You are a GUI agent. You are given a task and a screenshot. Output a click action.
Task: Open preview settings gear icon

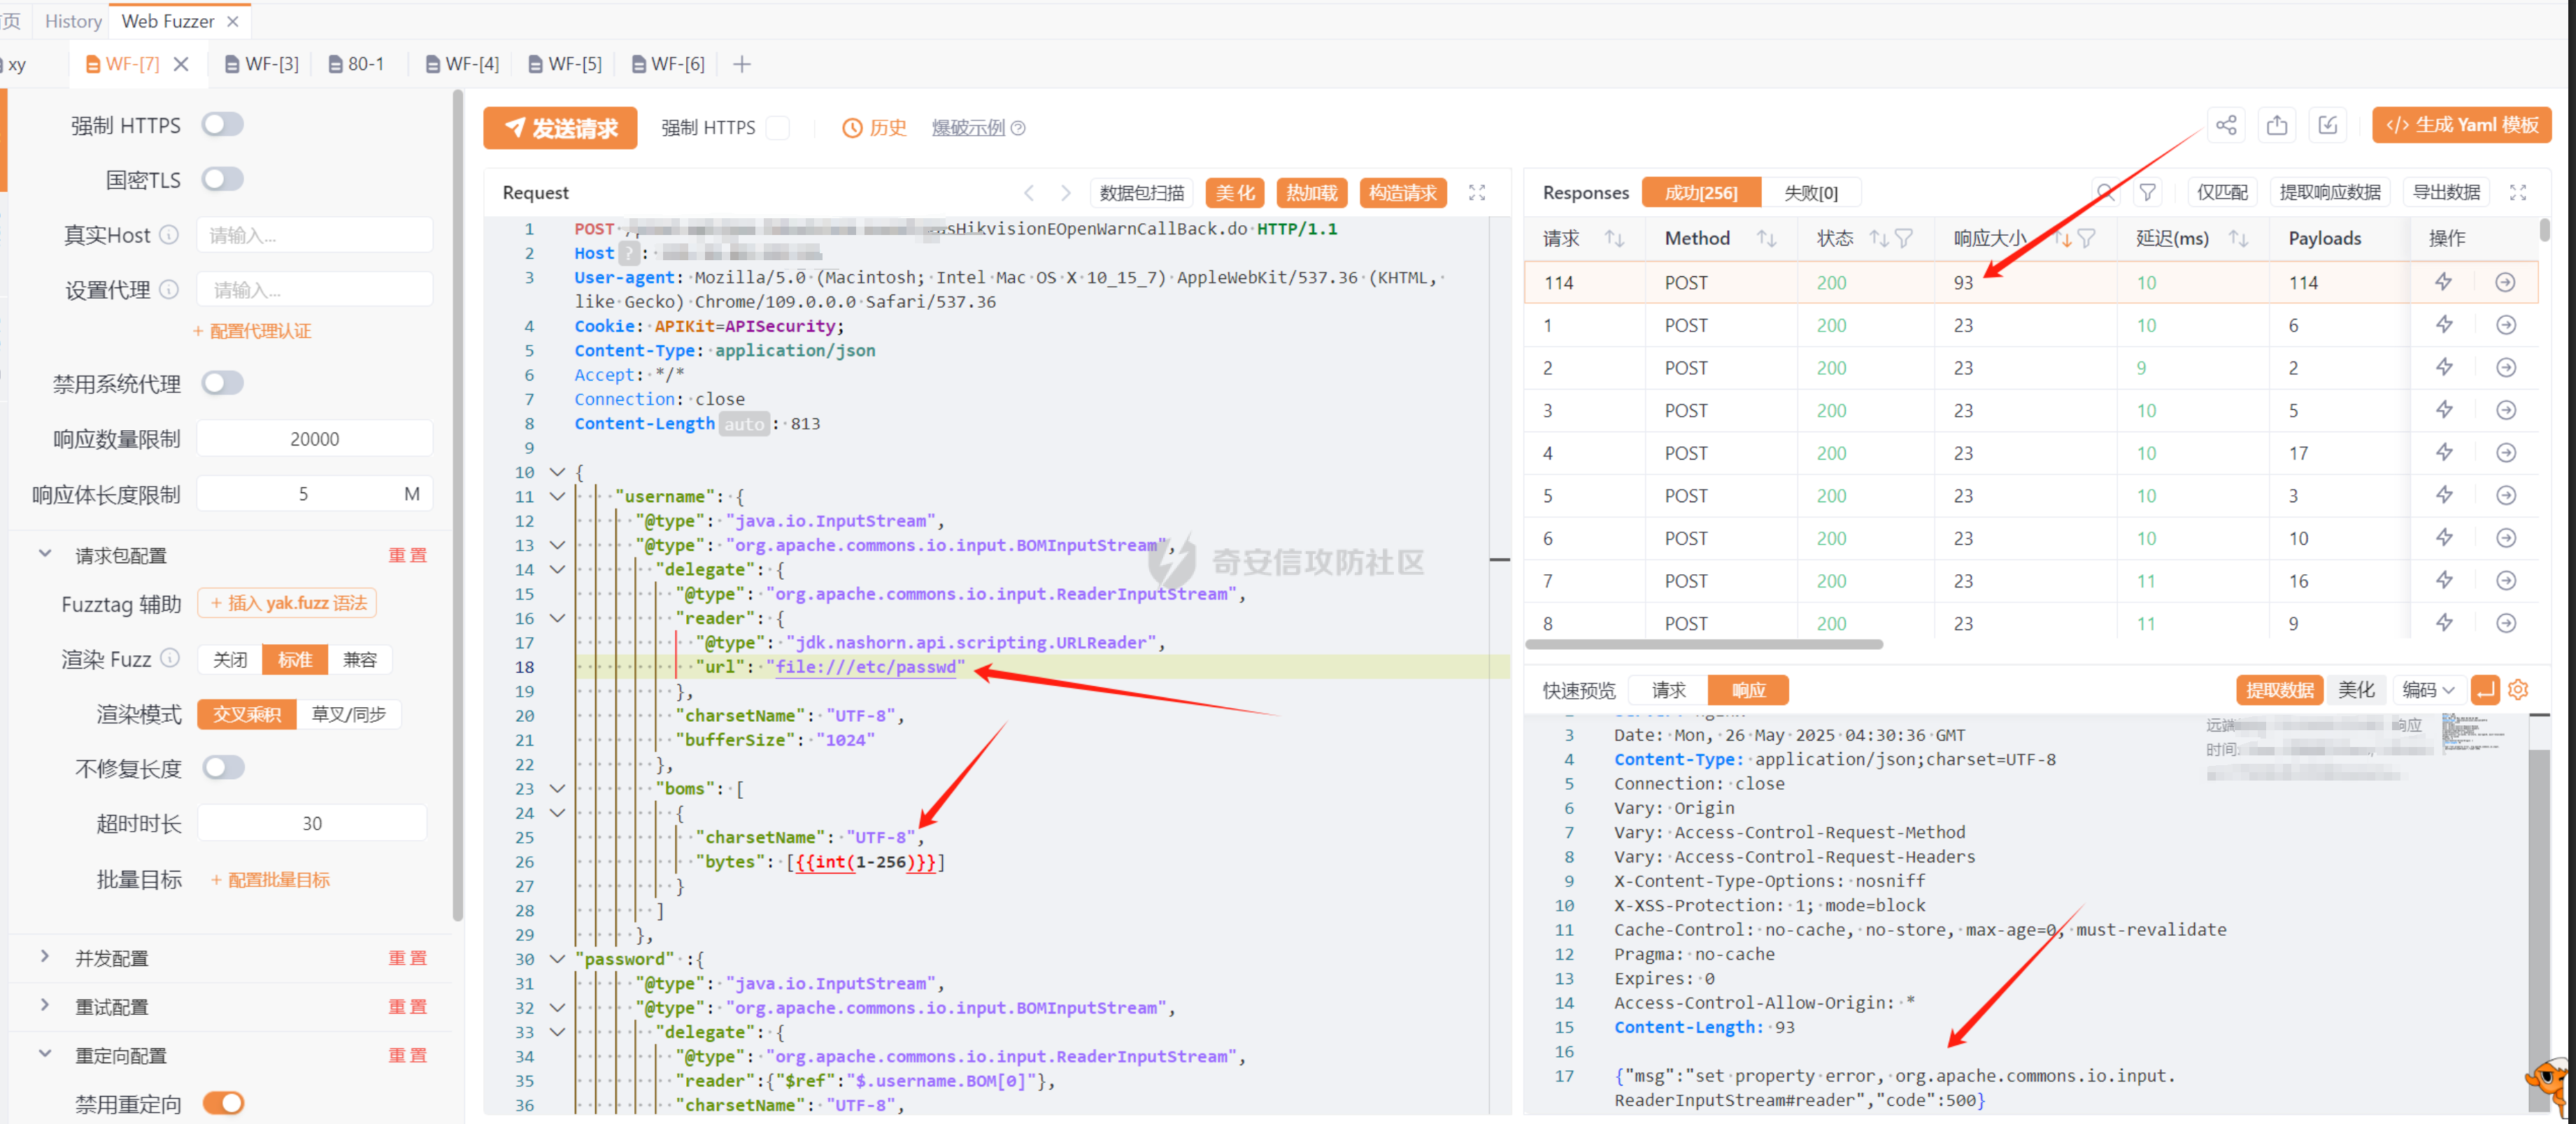point(2518,689)
